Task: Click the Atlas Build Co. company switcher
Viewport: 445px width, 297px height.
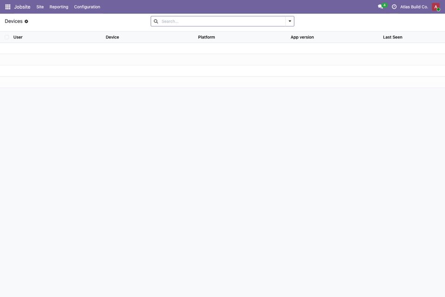Action: [414, 7]
